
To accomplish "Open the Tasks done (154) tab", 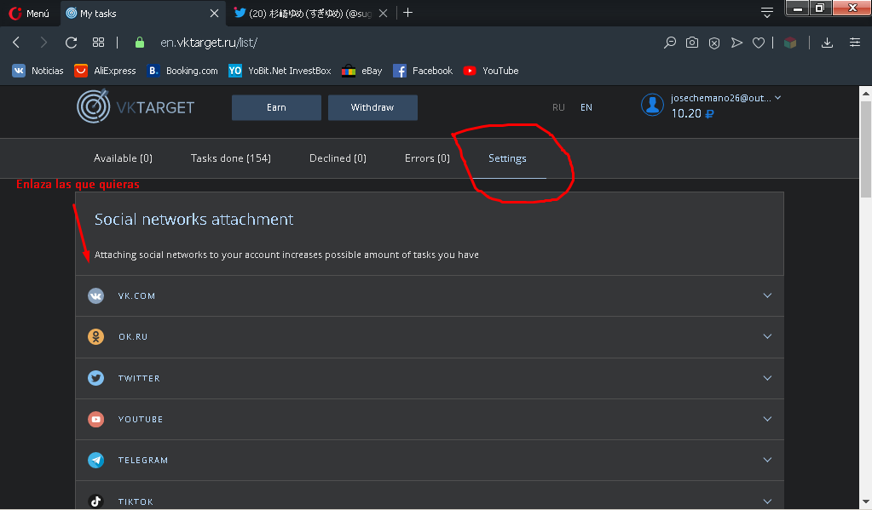I will click(231, 158).
